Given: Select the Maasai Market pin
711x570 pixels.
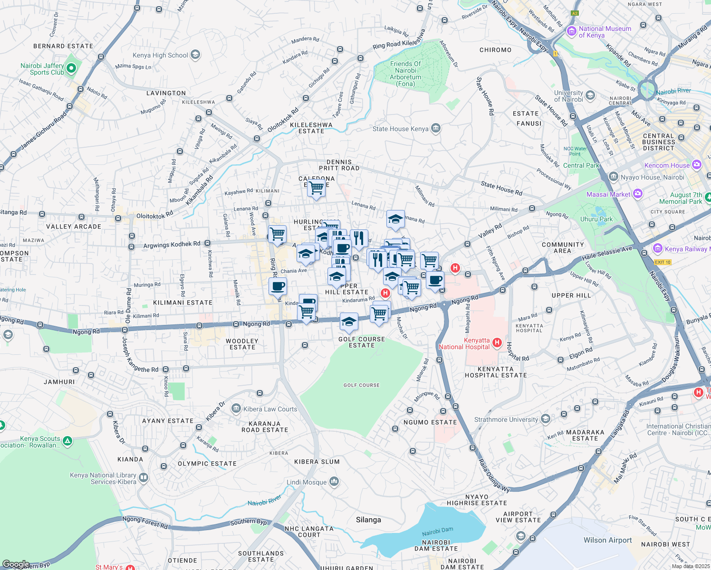Looking at the screenshot, I should tap(638, 194).
